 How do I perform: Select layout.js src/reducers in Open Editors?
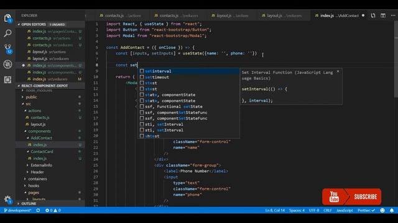coord(50,59)
